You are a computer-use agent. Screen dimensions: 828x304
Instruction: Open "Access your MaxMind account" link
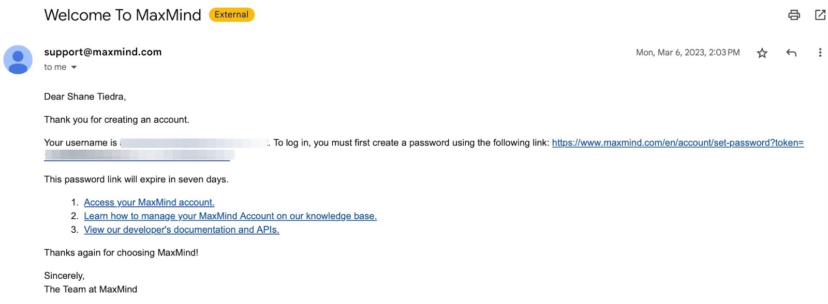pos(149,202)
